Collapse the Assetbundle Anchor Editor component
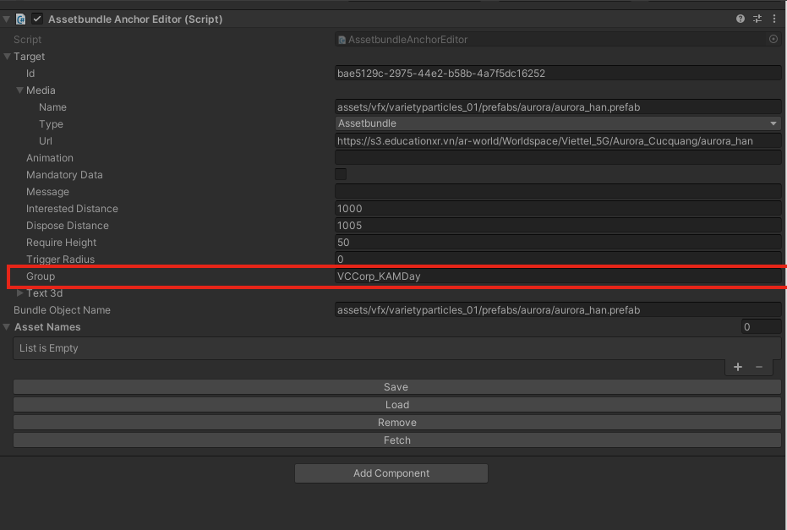 7,19
